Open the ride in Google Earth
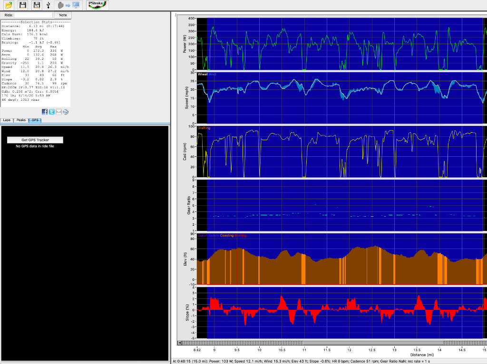The image size is (487, 364). click(x=66, y=112)
